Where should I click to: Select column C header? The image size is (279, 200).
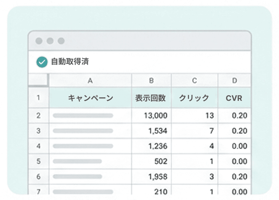(x=194, y=80)
